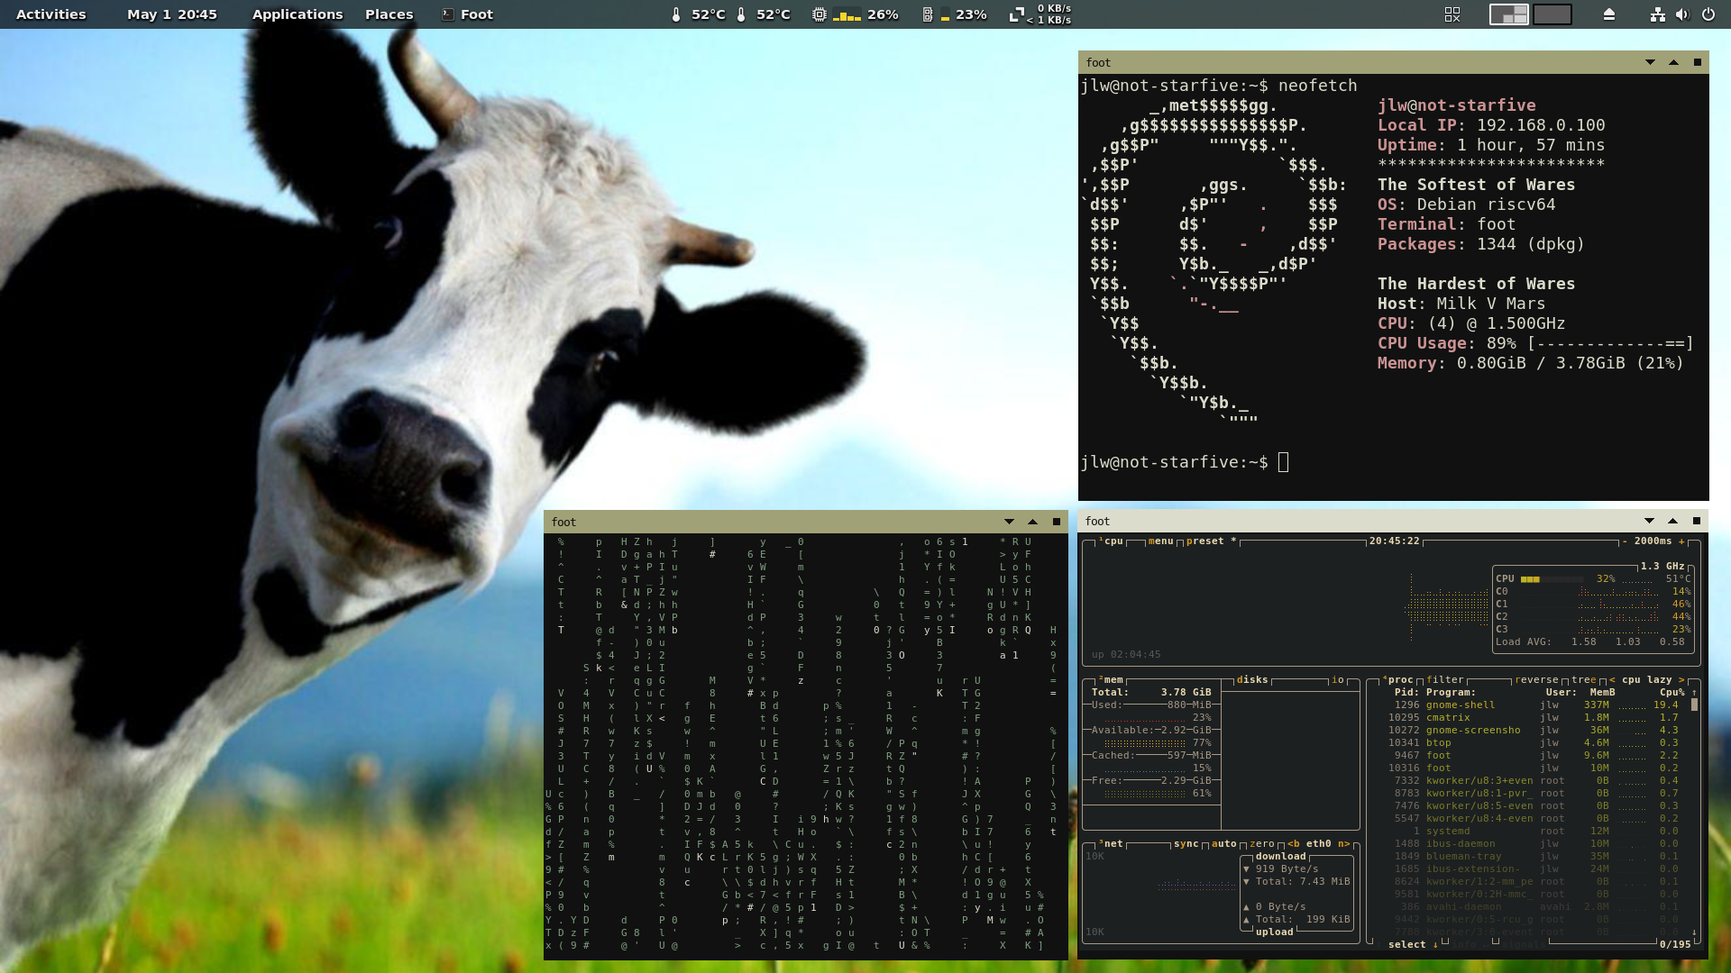Open the Places menu

pos(389,14)
